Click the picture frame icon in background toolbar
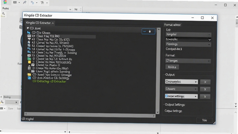 tap(15, 2)
